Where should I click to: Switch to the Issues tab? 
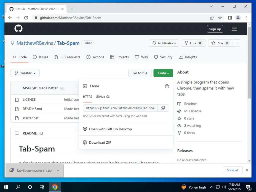[x=40, y=57]
